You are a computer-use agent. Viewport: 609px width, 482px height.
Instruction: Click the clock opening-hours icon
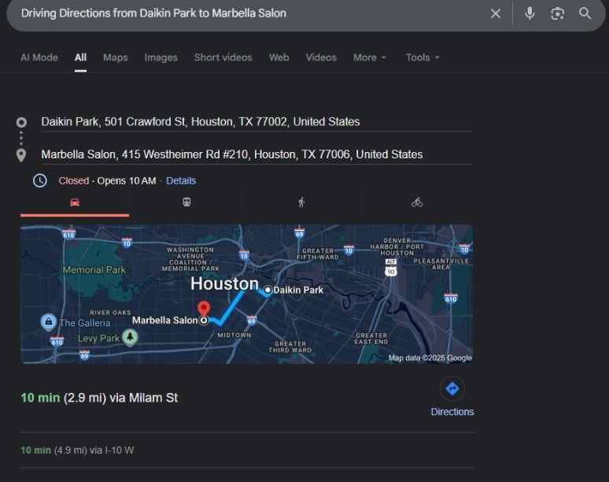tap(40, 181)
